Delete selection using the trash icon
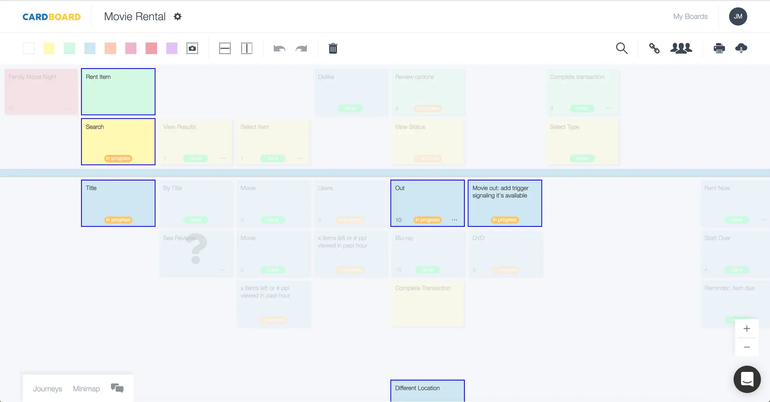The width and height of the screenshot is (770, 402). (333, 48)
